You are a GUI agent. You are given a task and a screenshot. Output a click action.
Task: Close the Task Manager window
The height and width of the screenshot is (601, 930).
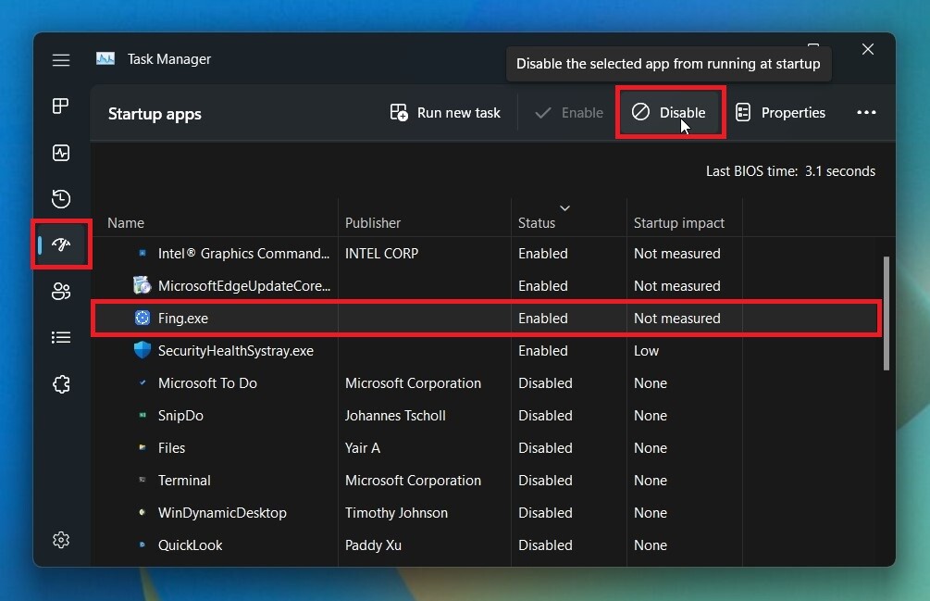(x=868, y=49)
